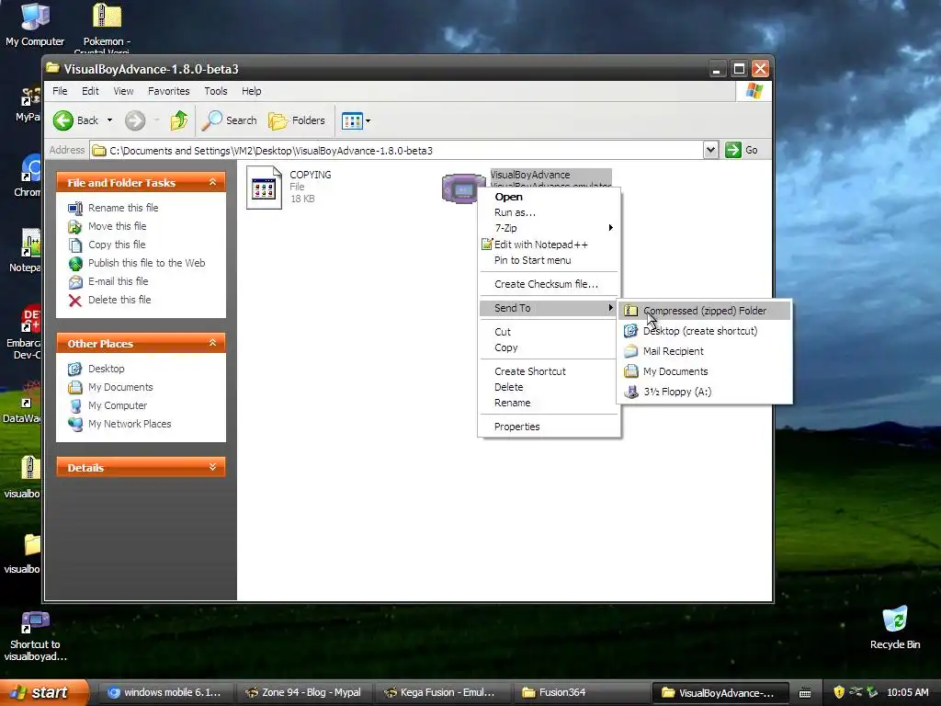
Task: Open the View menu
Action: coord(123,91)
